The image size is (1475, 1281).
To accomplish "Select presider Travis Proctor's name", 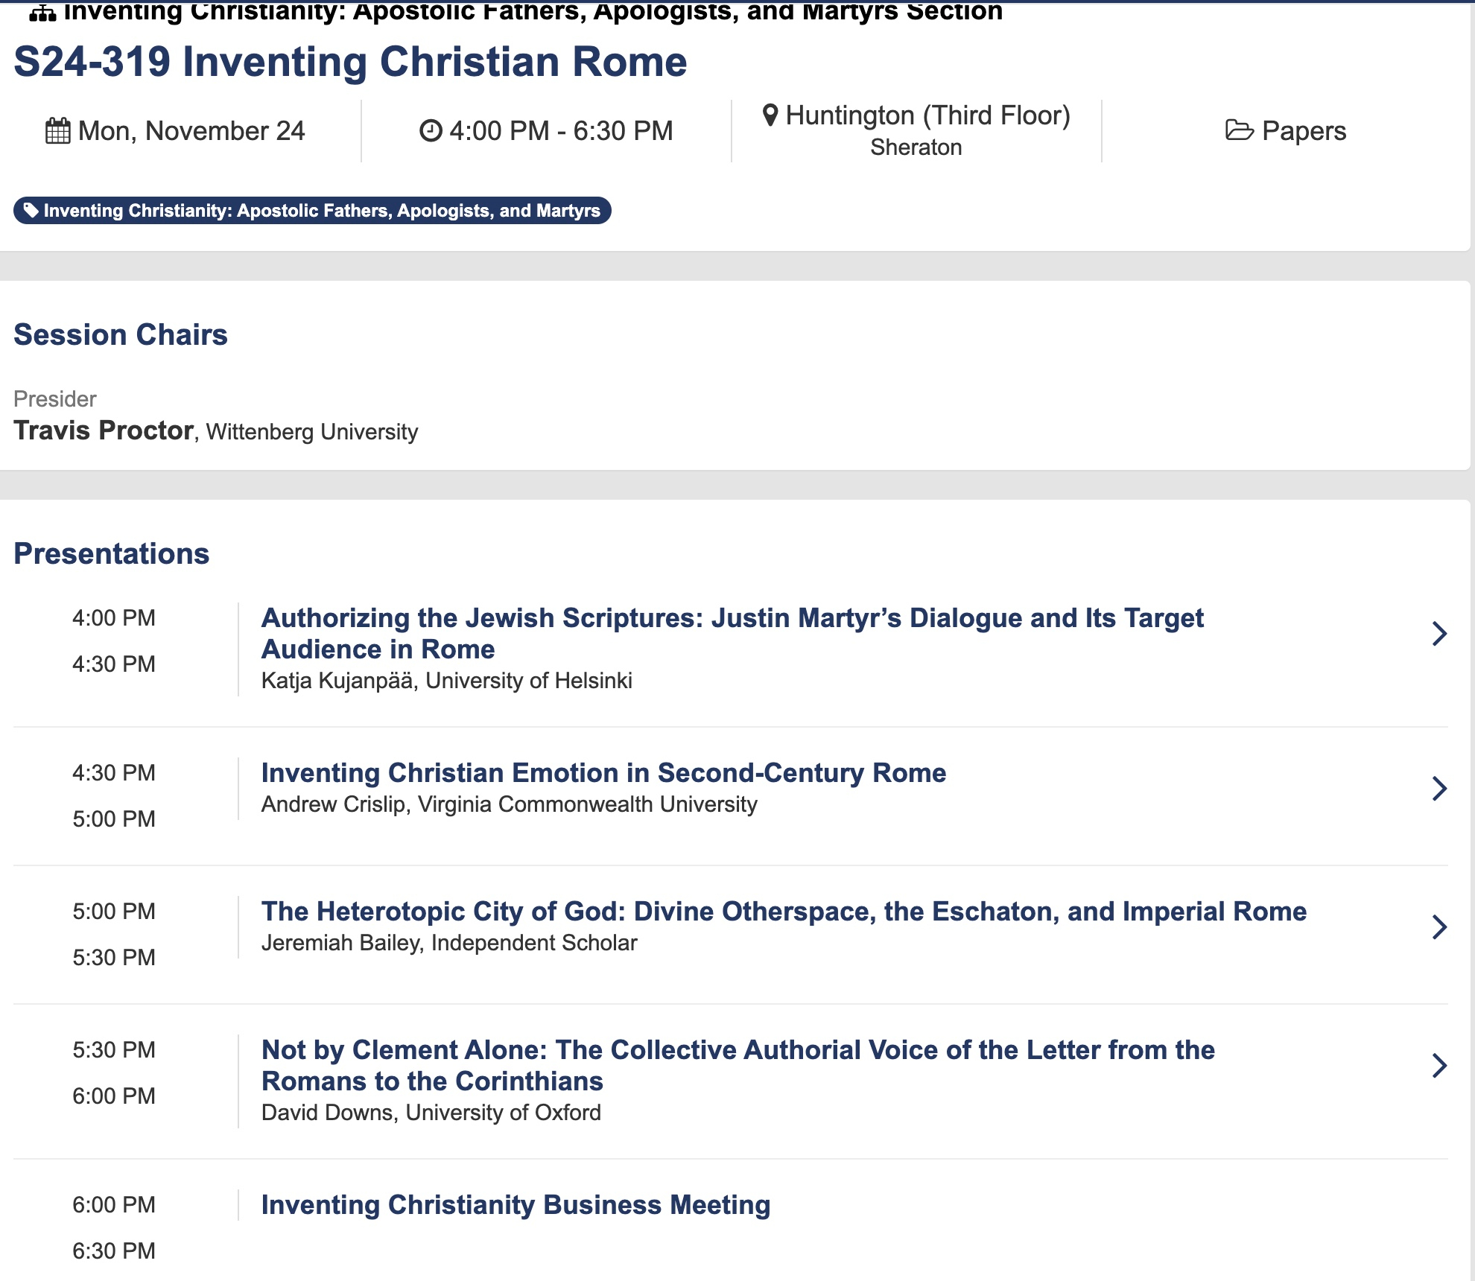I will pos(104,430).
